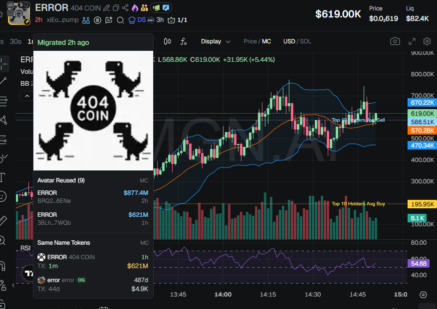
Task: Click the 670.22K price label
Action: [422, 103]
